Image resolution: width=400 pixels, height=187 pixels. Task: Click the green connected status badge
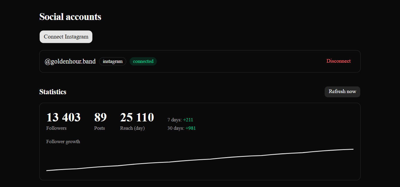point(143,61)
